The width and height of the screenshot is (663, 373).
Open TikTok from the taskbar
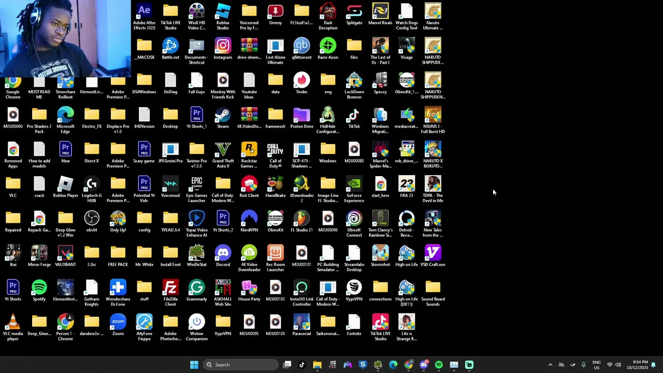pyautogui.click(x=302, y=365)
